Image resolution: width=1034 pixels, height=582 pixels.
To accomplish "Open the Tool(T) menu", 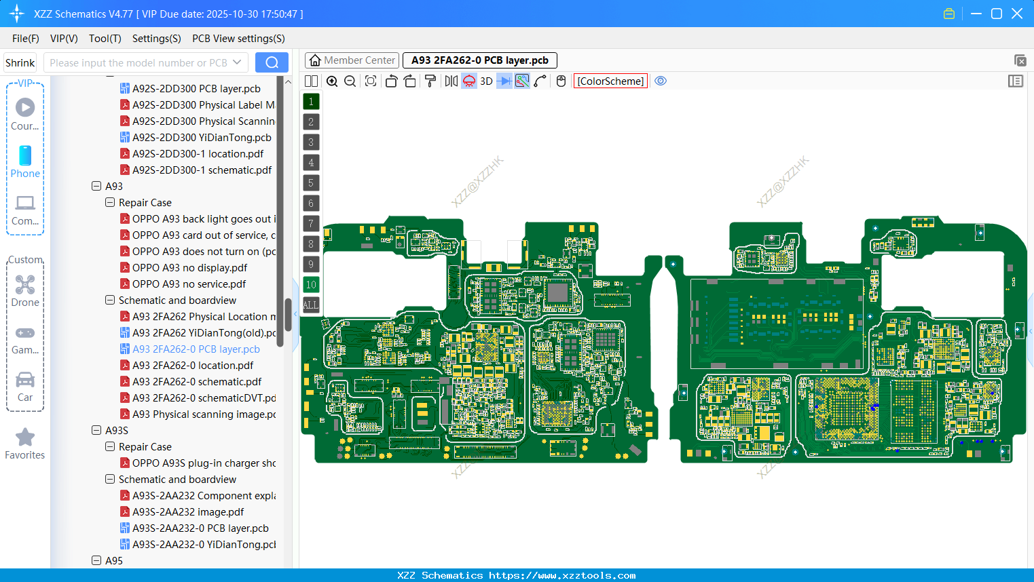I will pyautogui.click(x=105, y=39).
